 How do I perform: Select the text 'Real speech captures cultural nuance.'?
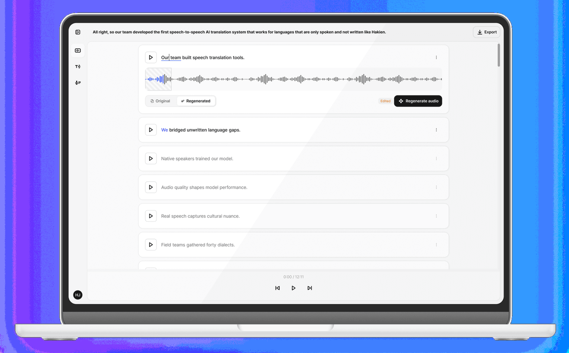(200, 216)
